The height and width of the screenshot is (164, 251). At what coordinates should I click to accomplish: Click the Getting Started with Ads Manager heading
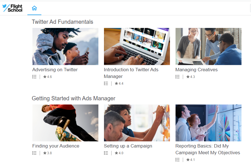coord(74,98)
